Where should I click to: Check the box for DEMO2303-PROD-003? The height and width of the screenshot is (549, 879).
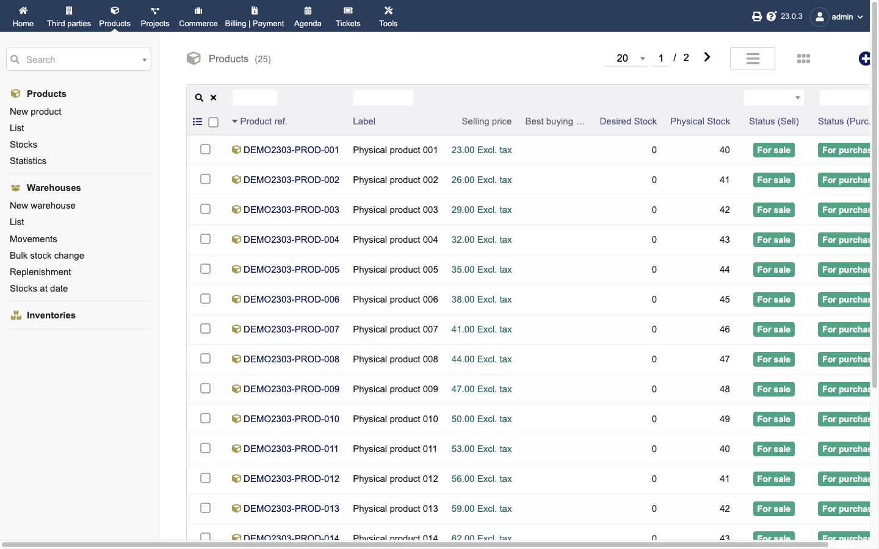[206, 209]
